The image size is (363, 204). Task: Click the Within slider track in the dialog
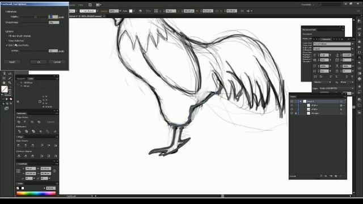(x=33, y=51)
